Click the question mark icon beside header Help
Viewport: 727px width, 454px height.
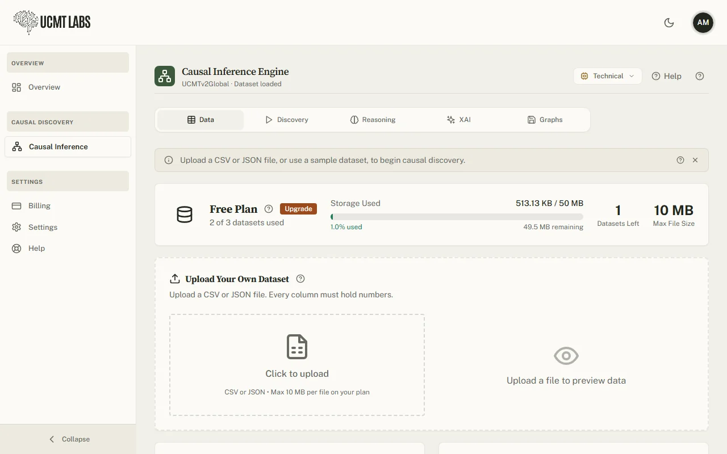(700, 76)
